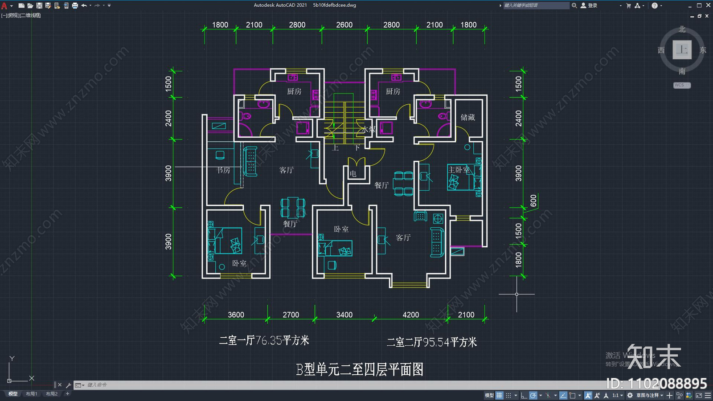Viewport: 713px width, 401px height.
Task: Click the isolate objects icon
Action: (x=679, y=395)
